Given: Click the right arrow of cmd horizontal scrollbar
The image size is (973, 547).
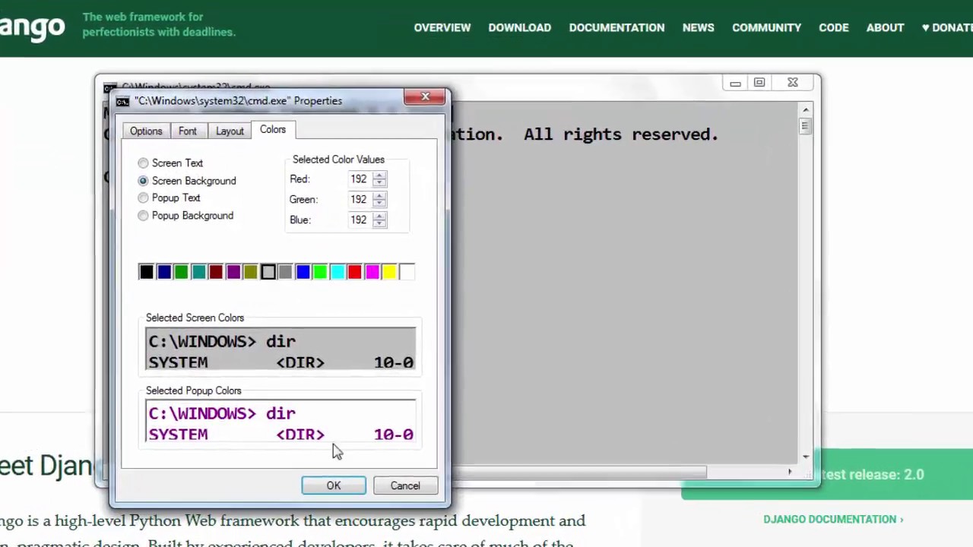Looking at the screenshot, I should pos(790,472).
